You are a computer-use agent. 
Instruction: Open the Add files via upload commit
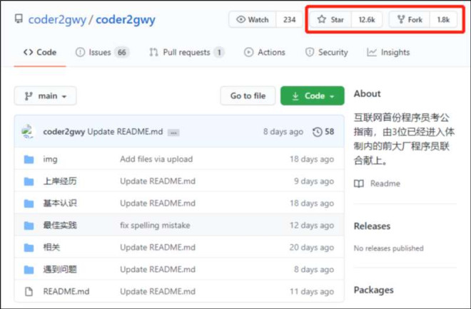click(156, 159)
